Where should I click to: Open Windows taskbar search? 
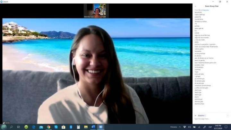pos(11,127)
